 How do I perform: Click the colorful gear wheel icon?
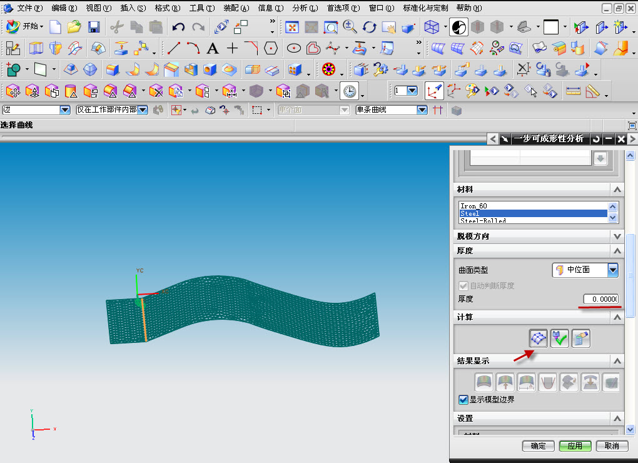click(328, 69)
